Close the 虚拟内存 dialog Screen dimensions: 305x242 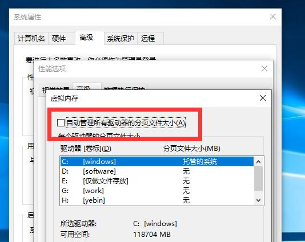pyautogui.click(x=263, y=98)
